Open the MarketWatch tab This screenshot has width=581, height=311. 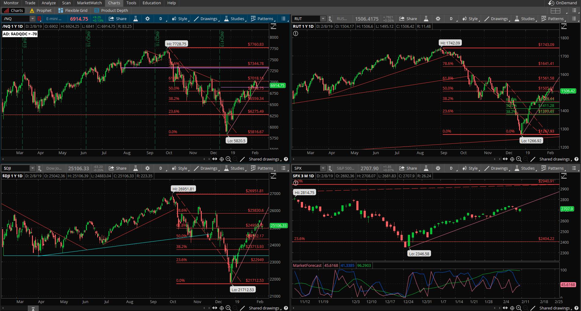89,3
